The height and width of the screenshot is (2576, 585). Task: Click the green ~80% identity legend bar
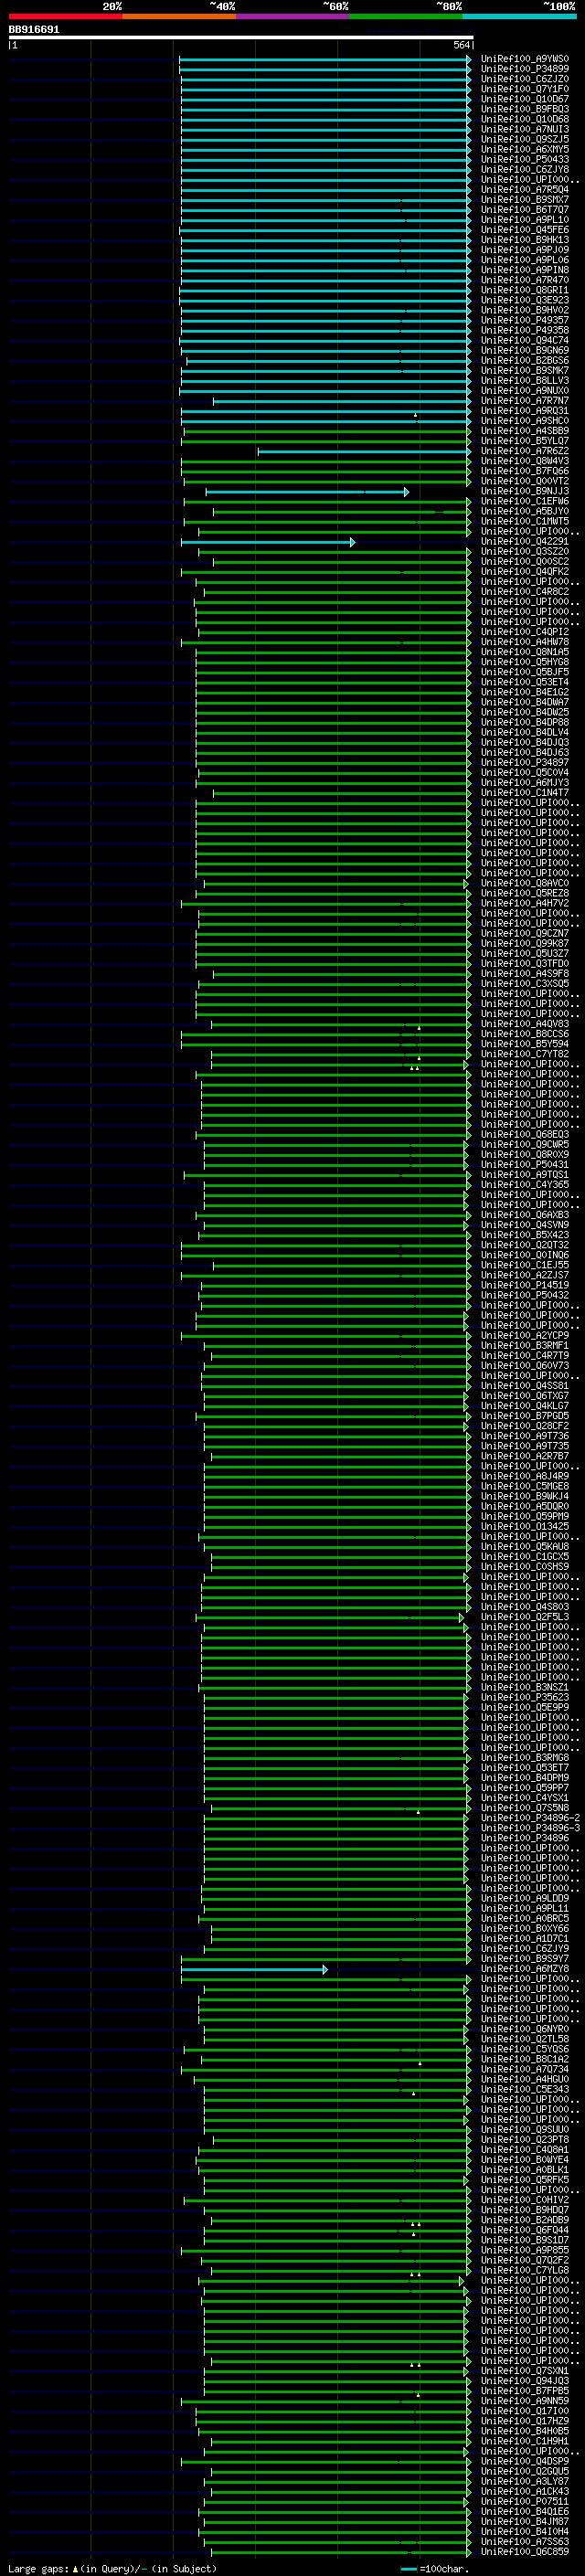(x=406, y=16)
